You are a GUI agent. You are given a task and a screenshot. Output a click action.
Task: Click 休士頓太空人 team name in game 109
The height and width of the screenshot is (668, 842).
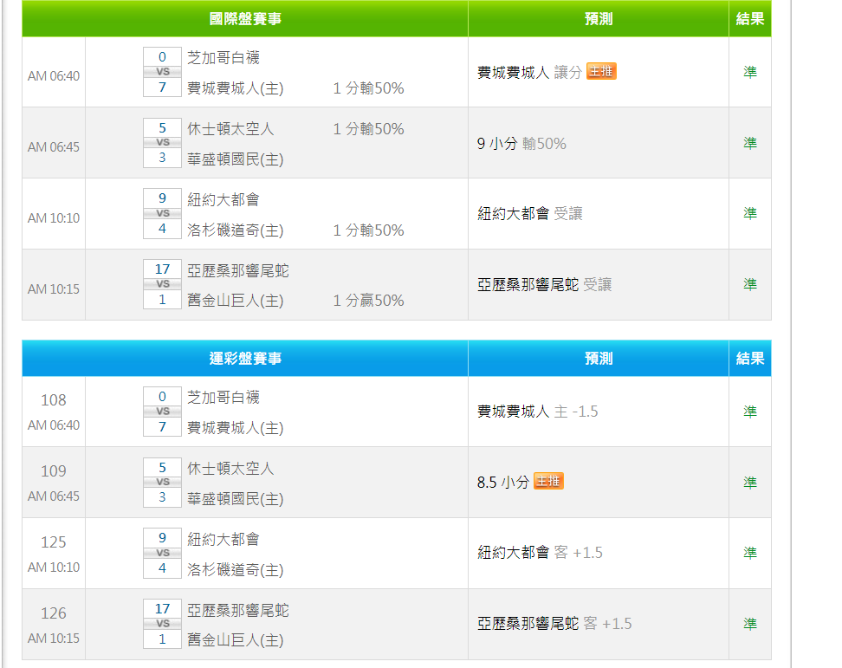click(x=230, y=469)
